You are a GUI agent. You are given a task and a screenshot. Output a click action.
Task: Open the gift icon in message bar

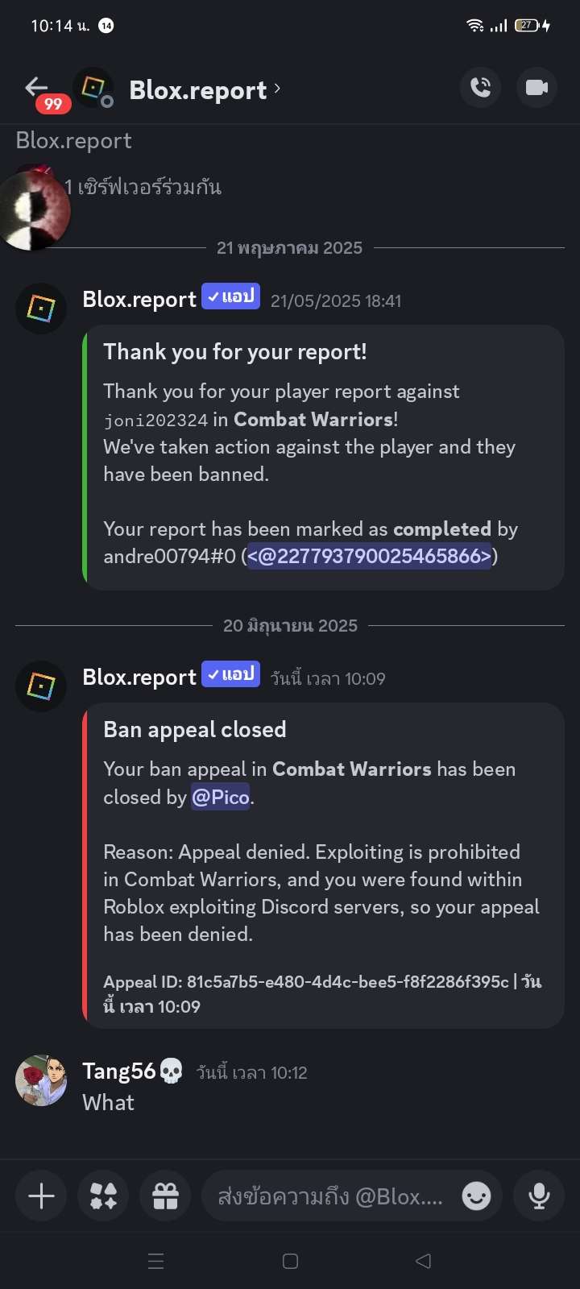pos(165,1196)
